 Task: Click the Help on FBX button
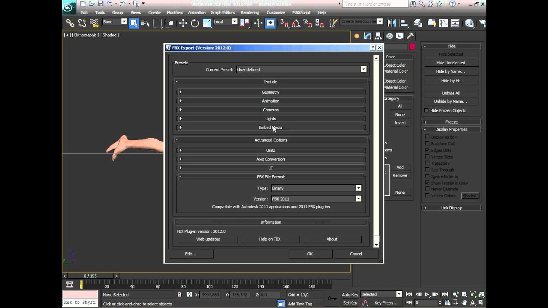(x=270, y=239)
